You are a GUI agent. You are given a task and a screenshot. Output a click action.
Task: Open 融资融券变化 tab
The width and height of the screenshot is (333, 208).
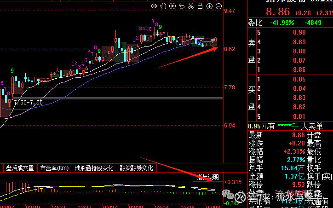point(136,168)
